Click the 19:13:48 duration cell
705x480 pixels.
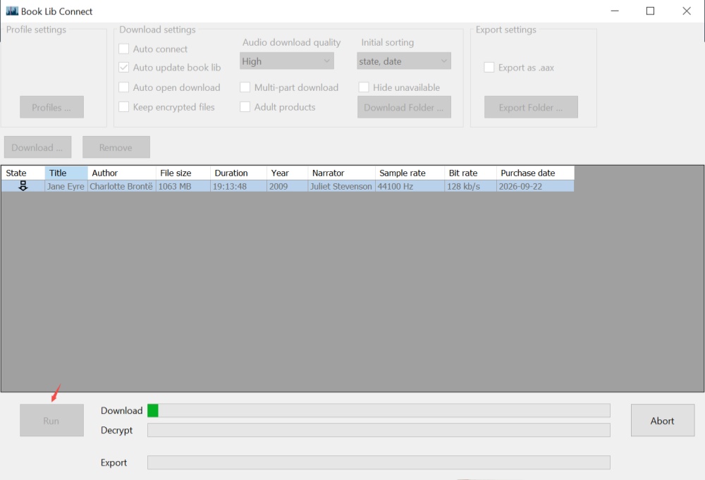coord(239,186)
